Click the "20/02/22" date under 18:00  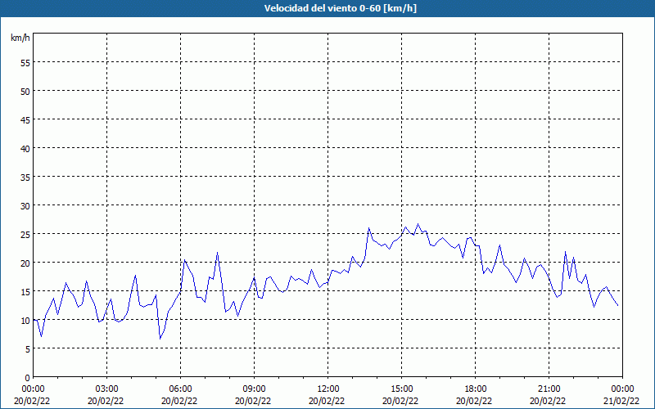click(474, 401)
